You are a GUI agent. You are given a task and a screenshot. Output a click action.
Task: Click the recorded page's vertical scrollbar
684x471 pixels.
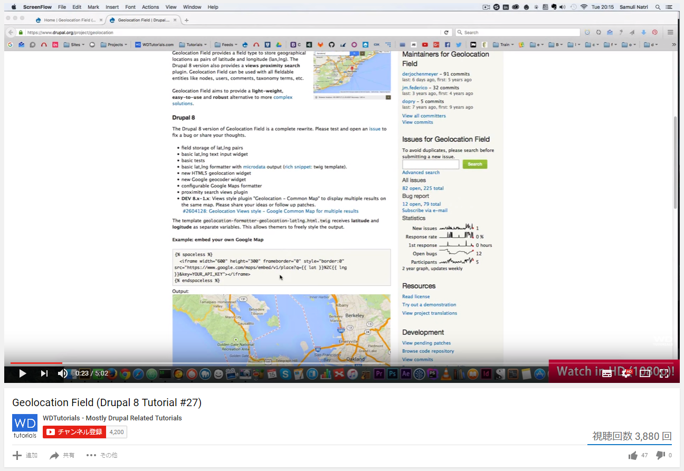click(676, 162)
